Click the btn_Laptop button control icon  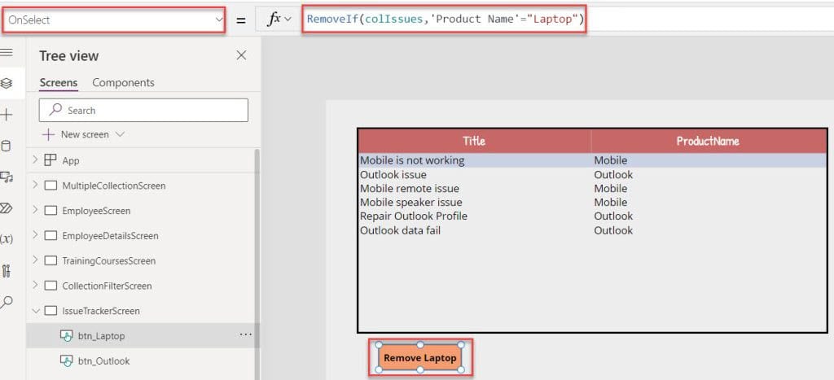(67, 336)
